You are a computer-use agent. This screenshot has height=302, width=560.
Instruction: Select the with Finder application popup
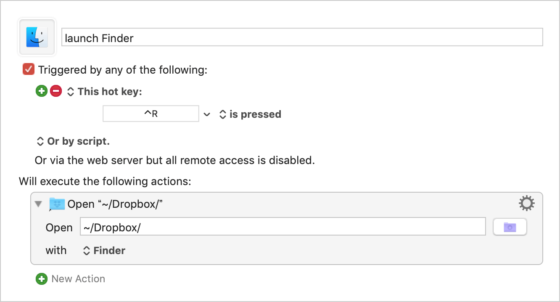104,251
